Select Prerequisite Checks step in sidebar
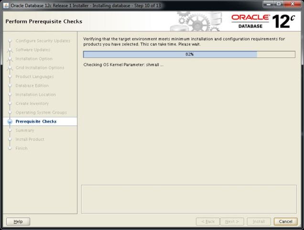304x230 pixels. tap(36, 121)
